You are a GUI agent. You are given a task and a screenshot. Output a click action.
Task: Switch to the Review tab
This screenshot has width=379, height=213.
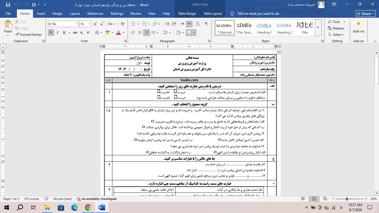(136, 14)
